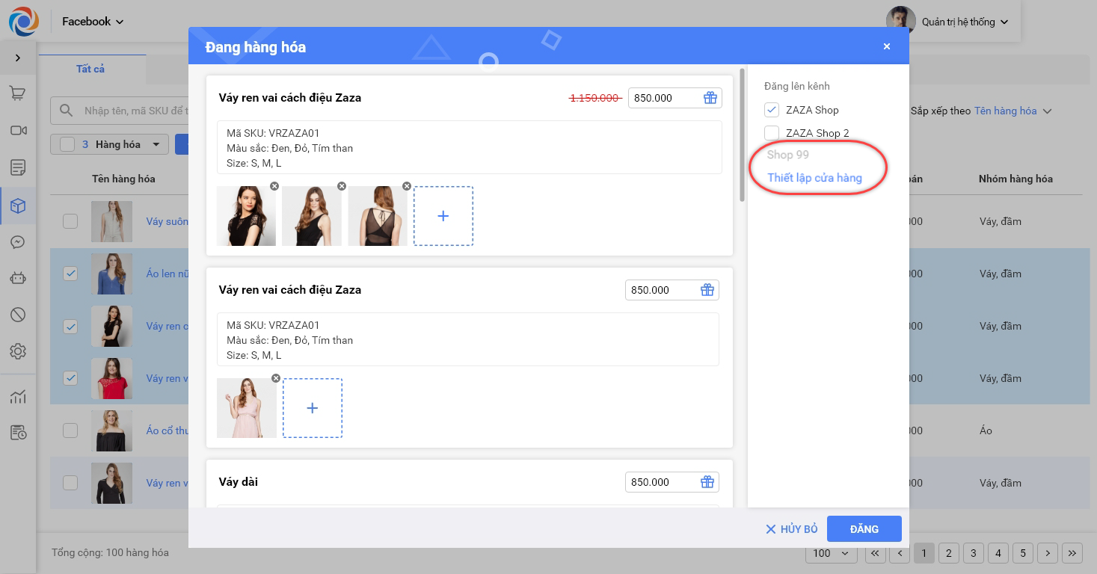Click gift icon on first Váy ren card
The width and height of the screenshot is (1097, 574).
(710, 98)
